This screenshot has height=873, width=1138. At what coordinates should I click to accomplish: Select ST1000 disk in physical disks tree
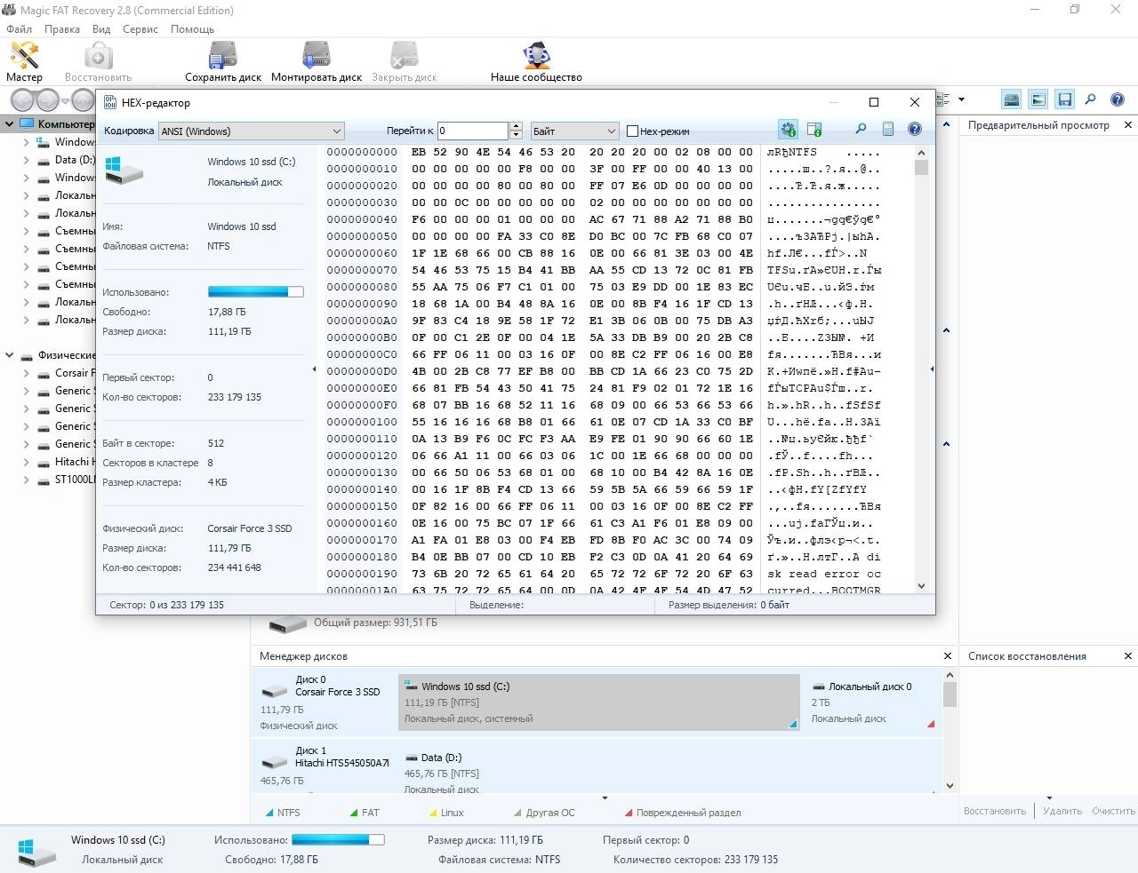click(x=74, y=480)
